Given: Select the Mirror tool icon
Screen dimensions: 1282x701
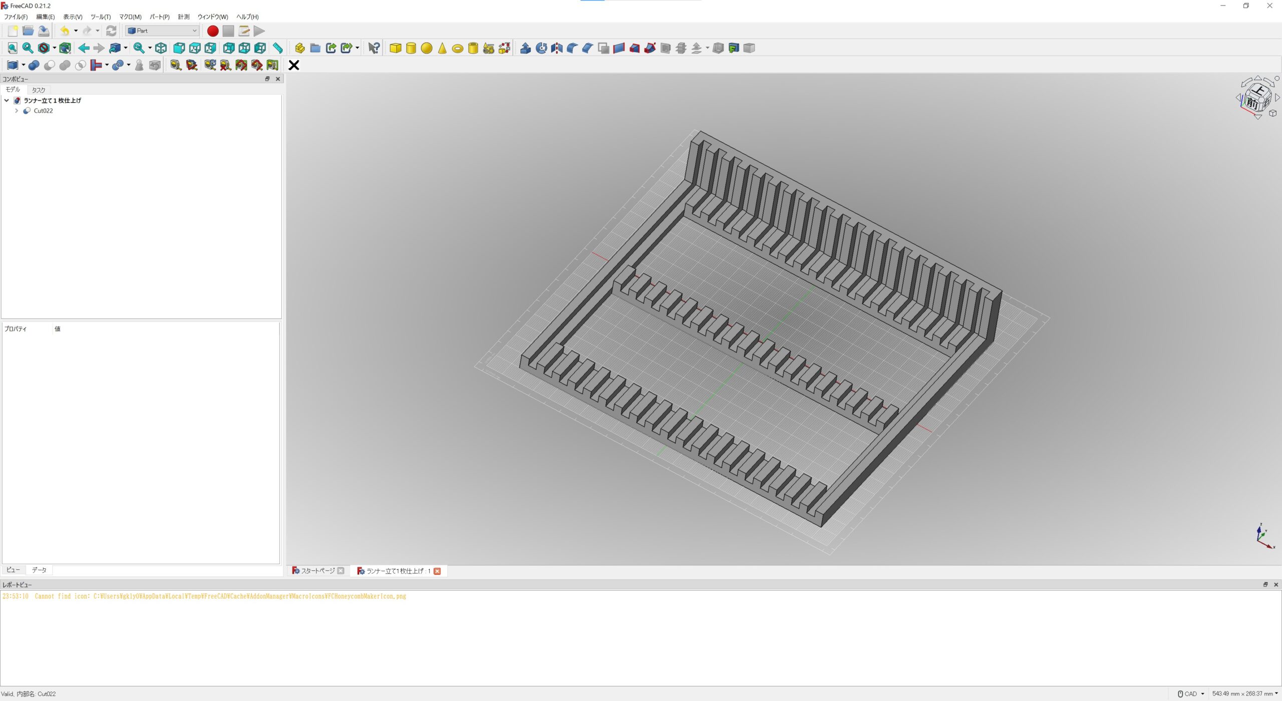Looking at the screenshot, I should [x=556, y=48].
